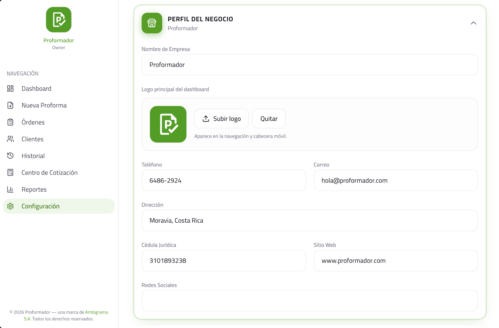
Task: Go to Nueva Proforma
Action: coord(59,105)
